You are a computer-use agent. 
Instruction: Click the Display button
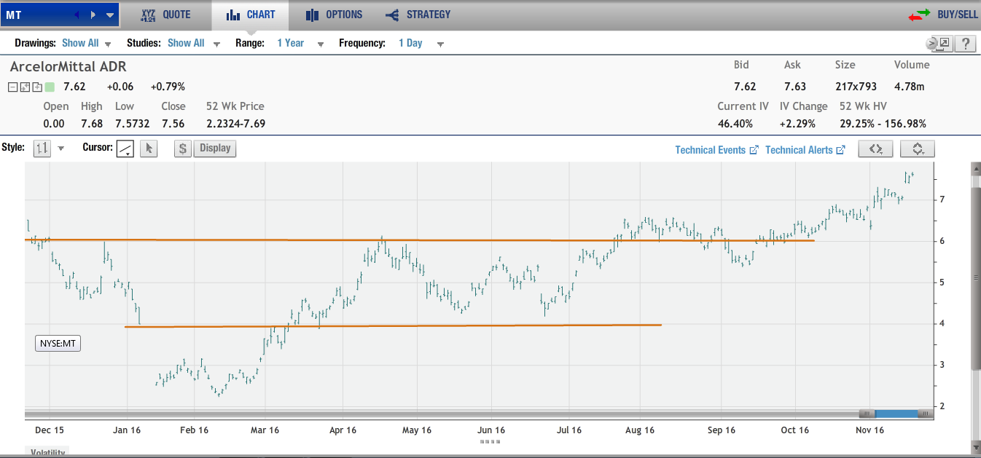[x=215, y=149]
